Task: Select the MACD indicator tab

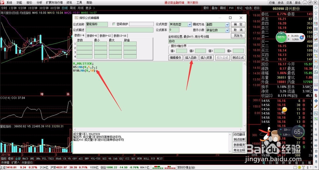Action: pyautogui.click(x=25, y=159)
